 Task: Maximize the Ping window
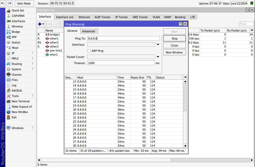click(181, 24)
